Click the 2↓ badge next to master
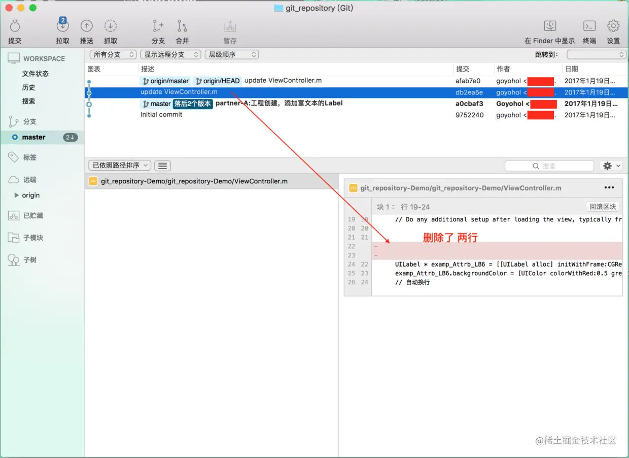 click(x=70, y=137)
